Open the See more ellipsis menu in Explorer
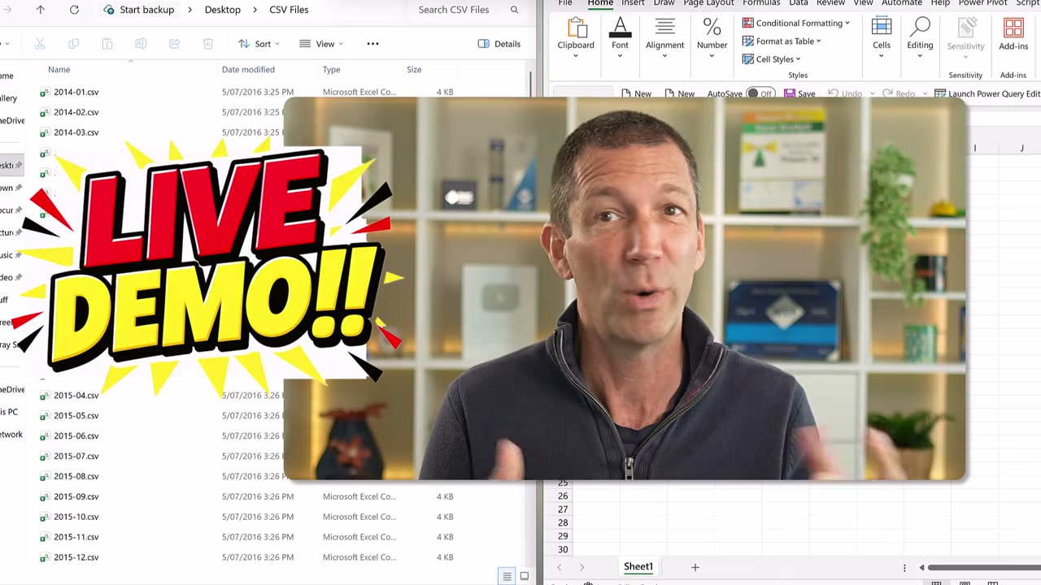 coord(372,44)
